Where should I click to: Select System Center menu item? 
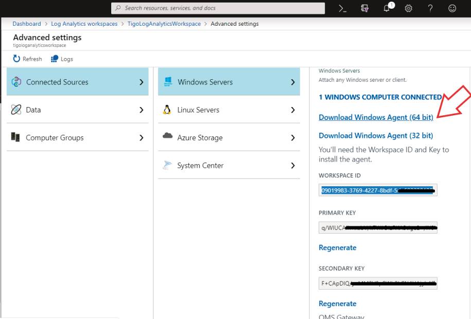click(x=229, y=166)
